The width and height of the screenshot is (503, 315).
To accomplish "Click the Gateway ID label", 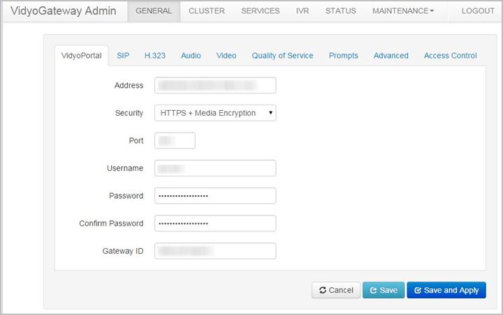I will tap(123, 251).
